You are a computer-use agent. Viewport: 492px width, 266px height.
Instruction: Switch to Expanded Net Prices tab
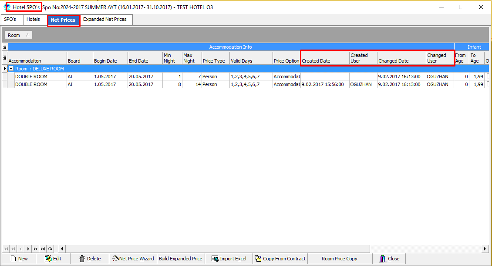[105, 20]
